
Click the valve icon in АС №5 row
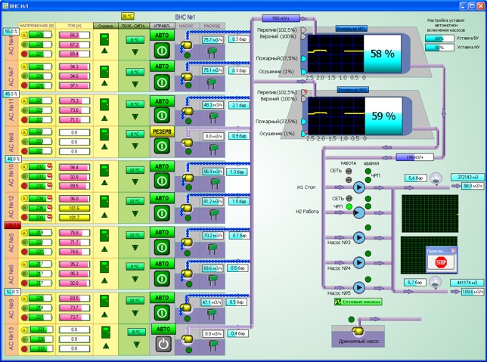214,245
